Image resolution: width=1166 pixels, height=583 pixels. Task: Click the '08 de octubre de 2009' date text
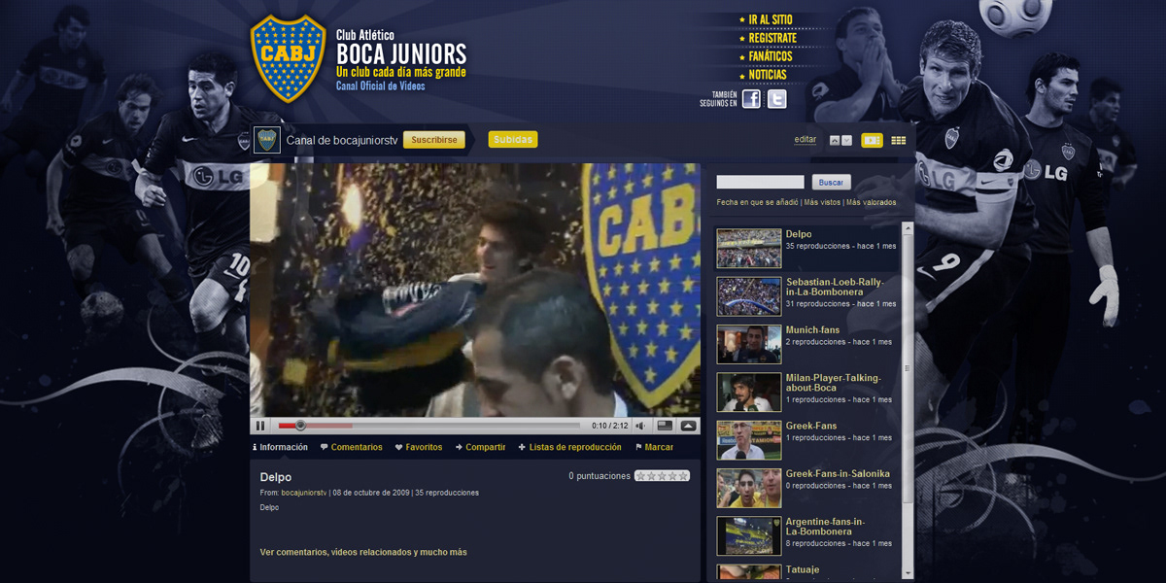pyautogui.click(x=370, y=493)
